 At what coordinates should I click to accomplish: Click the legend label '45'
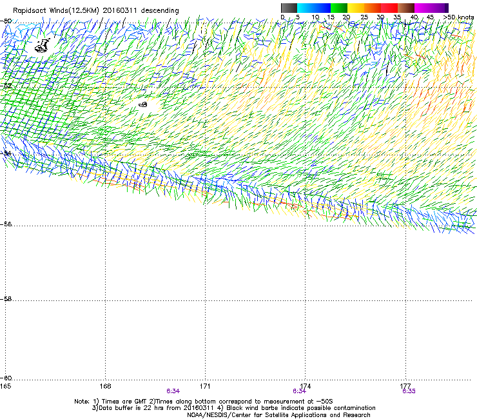click(x=430, y=17)
